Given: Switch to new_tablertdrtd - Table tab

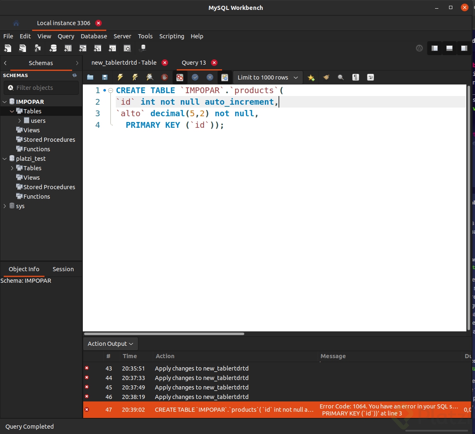Looking at the screenshot, I should (124, 63).
